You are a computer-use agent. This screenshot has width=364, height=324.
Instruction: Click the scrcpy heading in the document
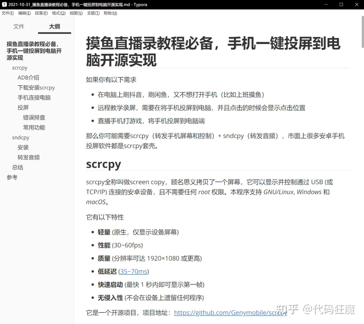[103, 164]
